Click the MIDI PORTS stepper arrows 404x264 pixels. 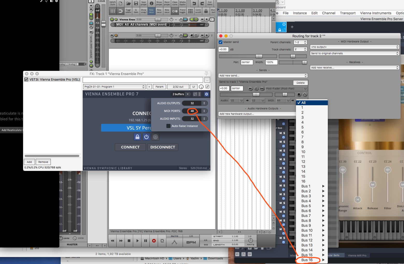(204, 111)
